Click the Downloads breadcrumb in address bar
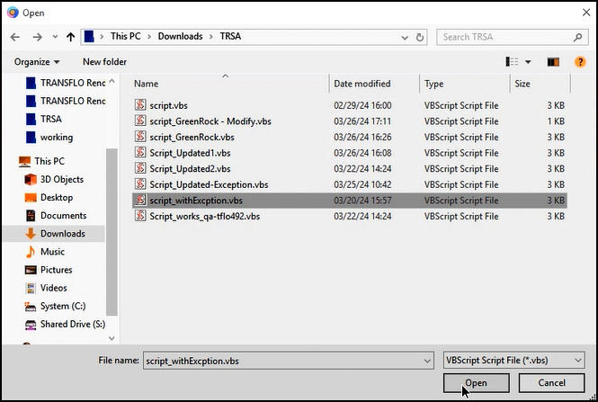 click(179, 37)
